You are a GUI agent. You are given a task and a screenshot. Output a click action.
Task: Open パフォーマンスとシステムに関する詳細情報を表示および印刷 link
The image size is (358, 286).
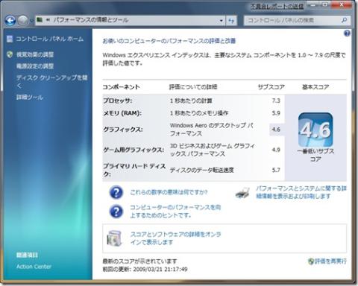[301, 192]
